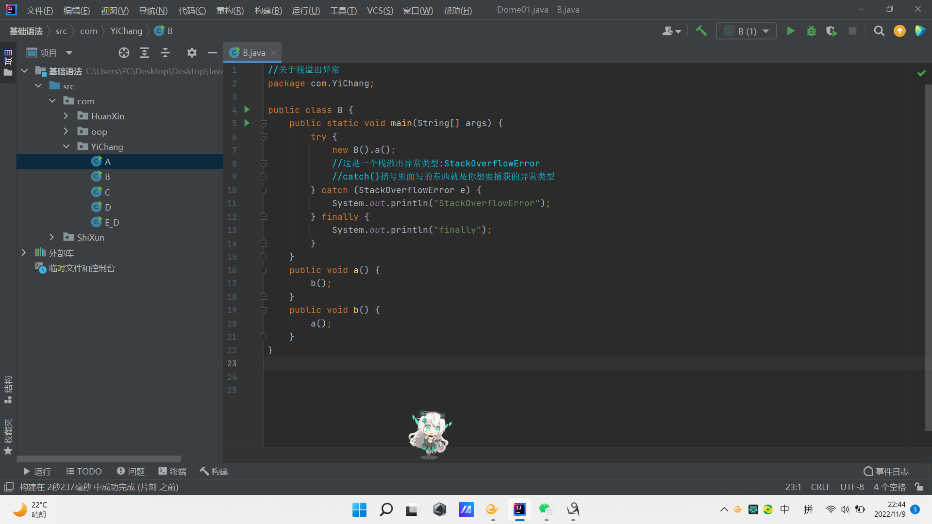Image resolution: width=932 pixels, height=524 pixels.
Task: Toggle tool window bars icon bottom-left
Action: (9, 487)
